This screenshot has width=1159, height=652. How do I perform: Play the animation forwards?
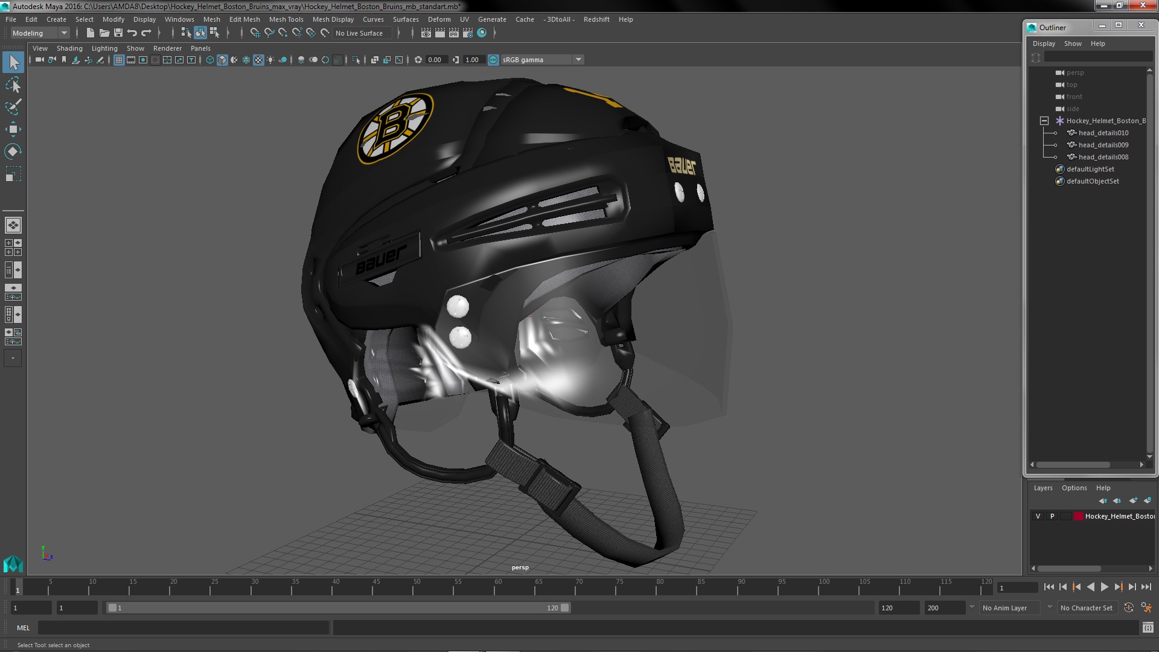coord(1104,587)
